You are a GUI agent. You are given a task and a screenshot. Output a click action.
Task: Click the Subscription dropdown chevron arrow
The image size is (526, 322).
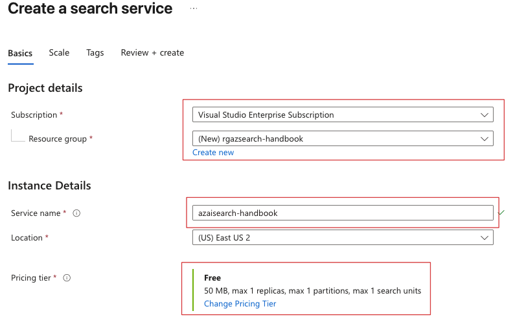coord(484,115)
